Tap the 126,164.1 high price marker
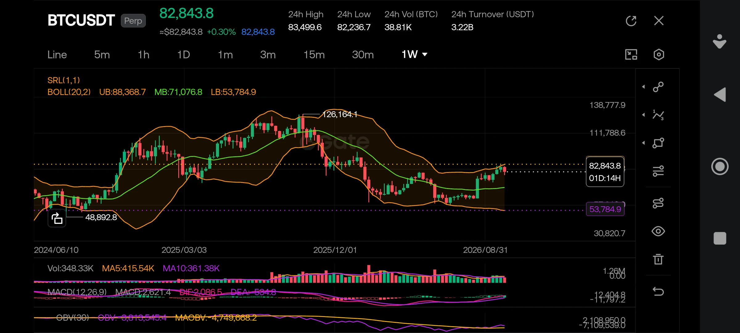This screenshot has width=740, height=333. (340, 114)
